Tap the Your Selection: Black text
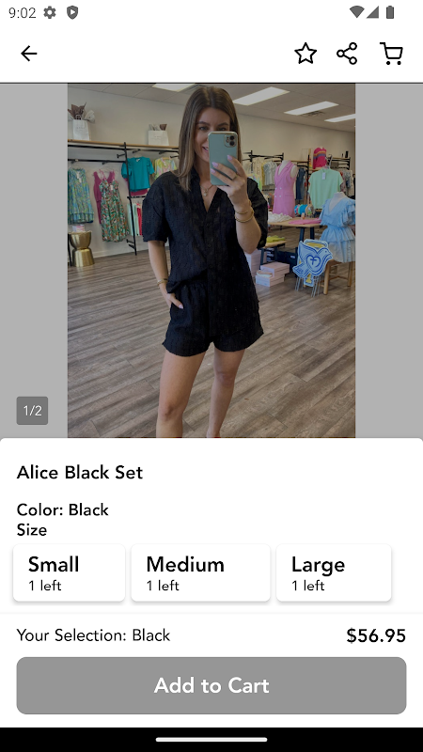 pos(93,635)
